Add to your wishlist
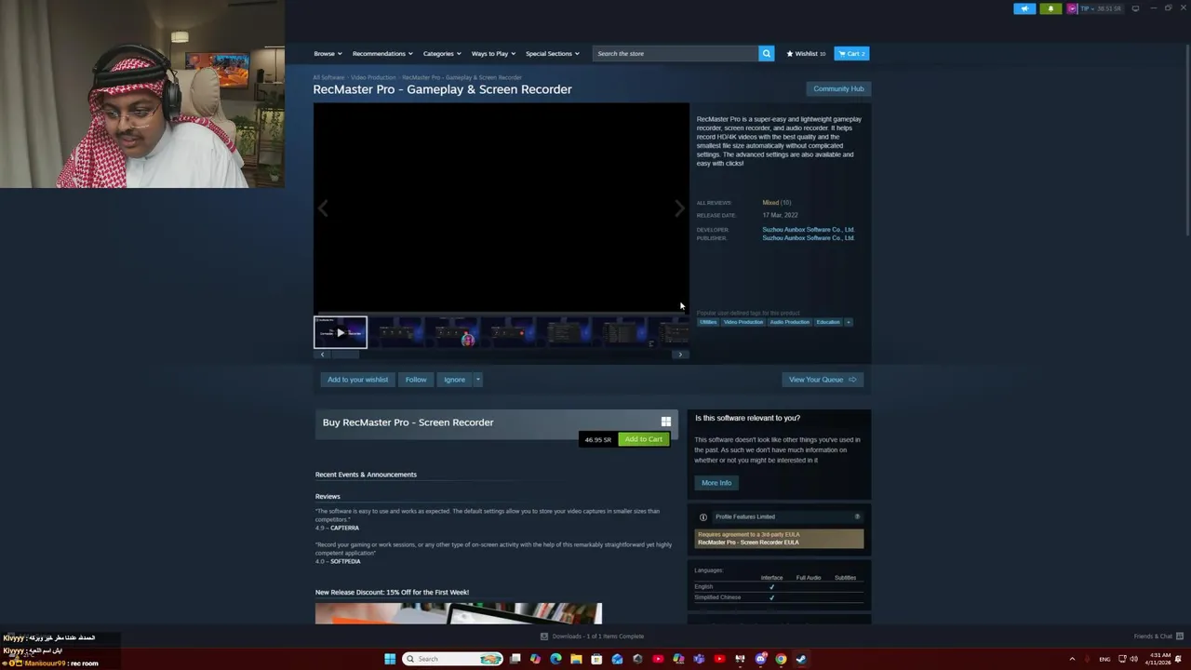Image resolution: width=1191 pixels, height=670 pixels. coord(357,380)
